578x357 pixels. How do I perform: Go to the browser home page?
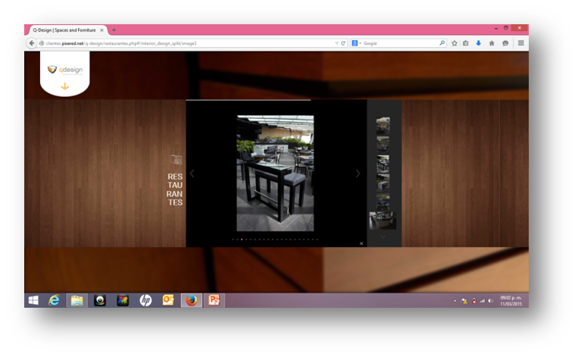[491, 43]
